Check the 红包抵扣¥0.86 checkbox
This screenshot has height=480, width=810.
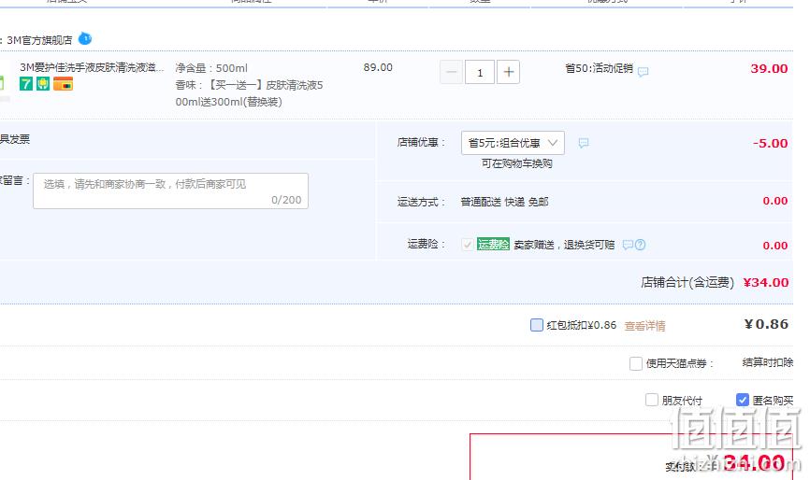537,325
